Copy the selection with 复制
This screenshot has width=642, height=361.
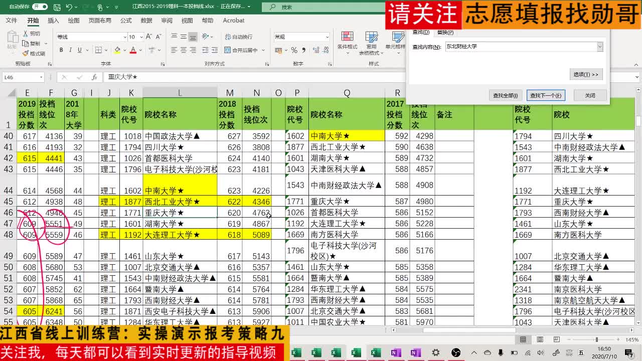[x=32, y=44]
